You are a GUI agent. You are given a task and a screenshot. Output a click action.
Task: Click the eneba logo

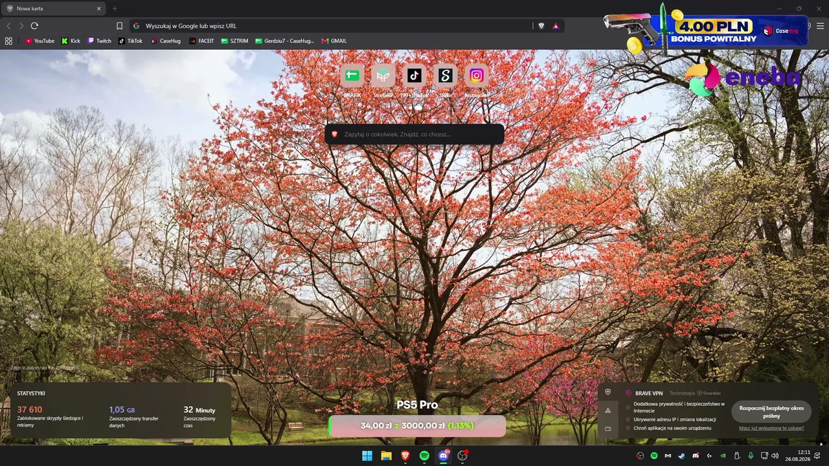744,78
